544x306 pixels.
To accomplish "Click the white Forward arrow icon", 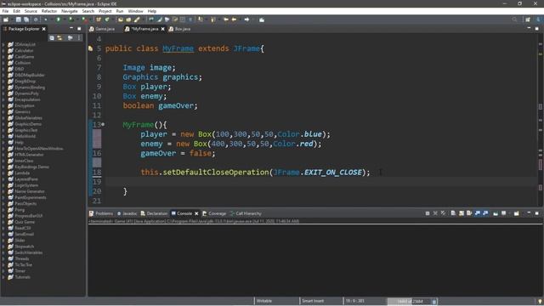I will point(246,20).
